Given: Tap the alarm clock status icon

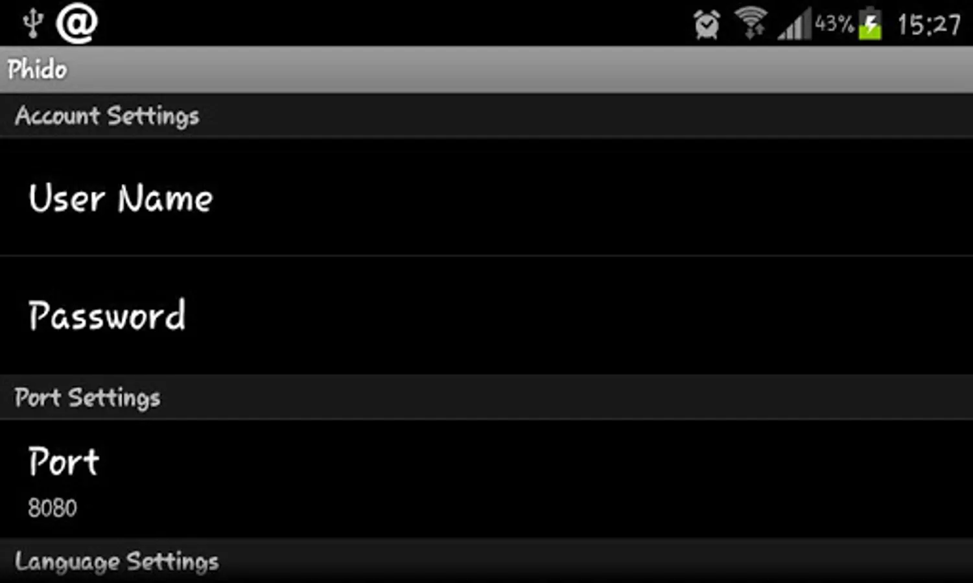Looking at the screenshot, I should tap(707, 25).
